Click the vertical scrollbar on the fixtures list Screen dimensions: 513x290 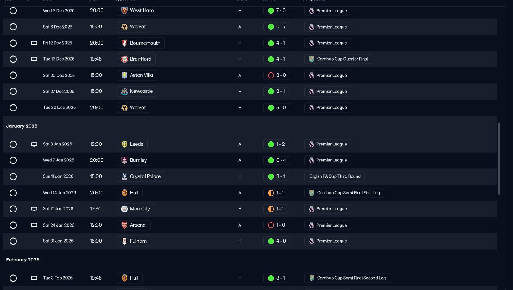pyautogui.click(x=499, y=159)
